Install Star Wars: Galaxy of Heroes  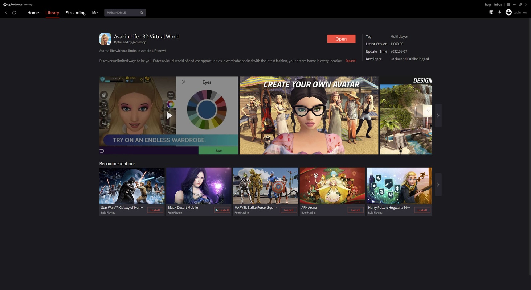(155, 210)
